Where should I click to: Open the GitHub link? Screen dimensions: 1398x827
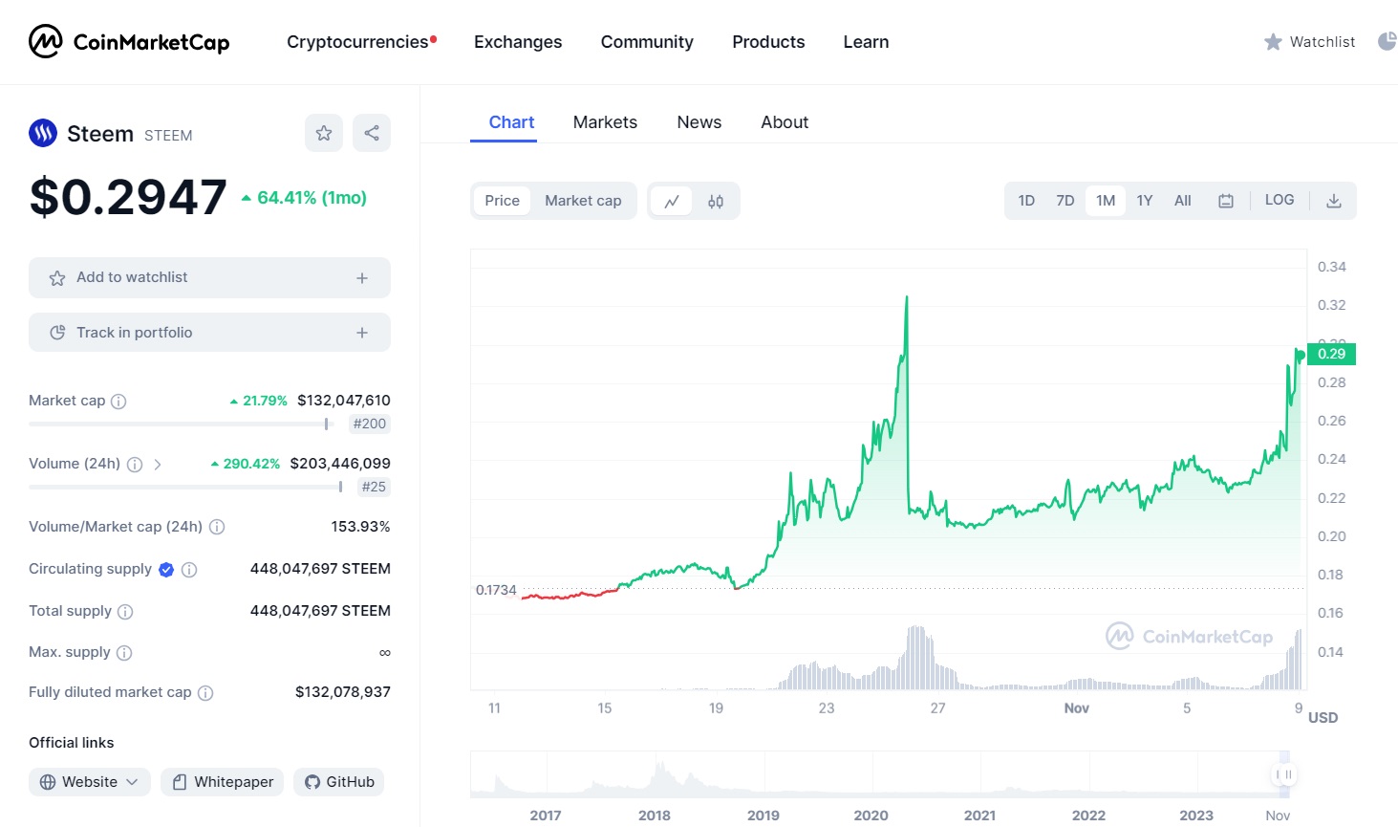(339, 782)
